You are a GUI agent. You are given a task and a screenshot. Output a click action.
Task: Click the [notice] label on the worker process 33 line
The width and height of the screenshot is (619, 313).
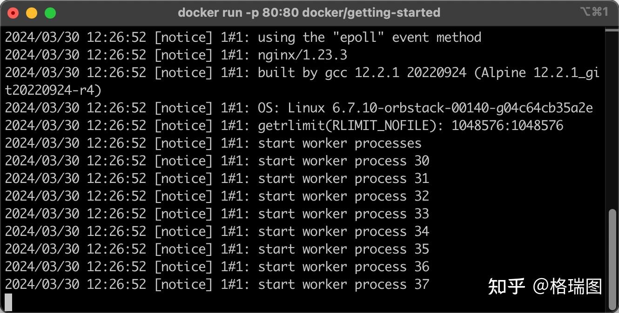point(183,214)
